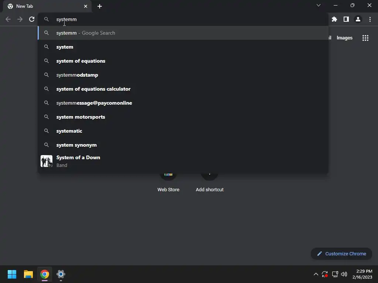Open the Extensions puzzle icon
378x283 pixels.
334,19
